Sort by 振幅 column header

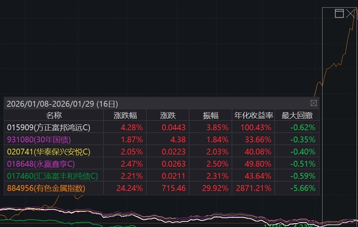pos(211,116)
